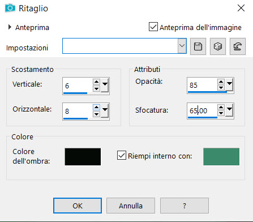This screenshot has width=253, height=222.
Task: Decrease the Sfocatura value with down arrow
Action: coord(221,113)
